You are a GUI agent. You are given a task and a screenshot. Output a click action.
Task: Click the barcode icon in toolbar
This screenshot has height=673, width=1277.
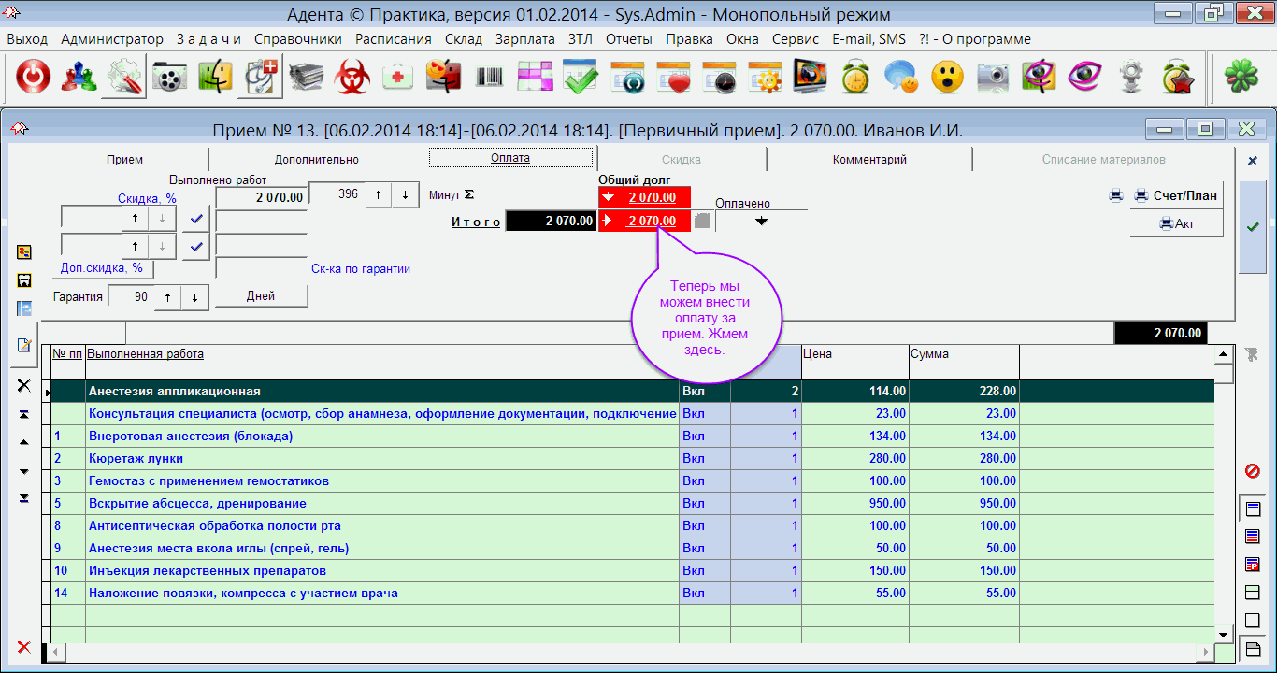[489, 78]
